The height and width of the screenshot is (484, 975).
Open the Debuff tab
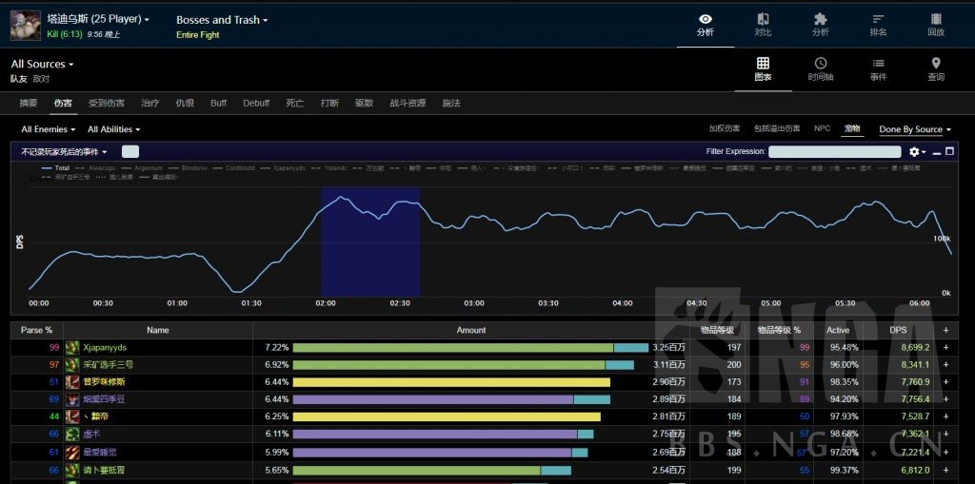pyautogui.click(x=256, y=103)
